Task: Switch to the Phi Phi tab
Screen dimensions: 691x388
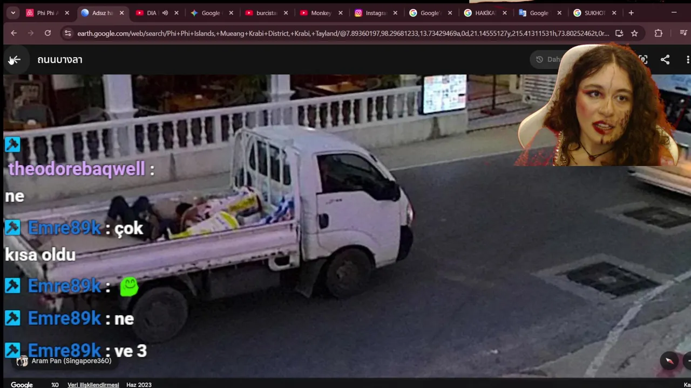Action: [x=48, y=13]
